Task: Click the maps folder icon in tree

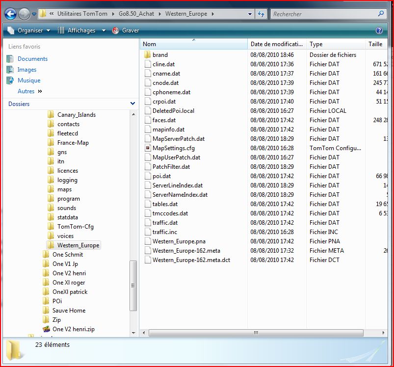Action: tap(51, 189)
